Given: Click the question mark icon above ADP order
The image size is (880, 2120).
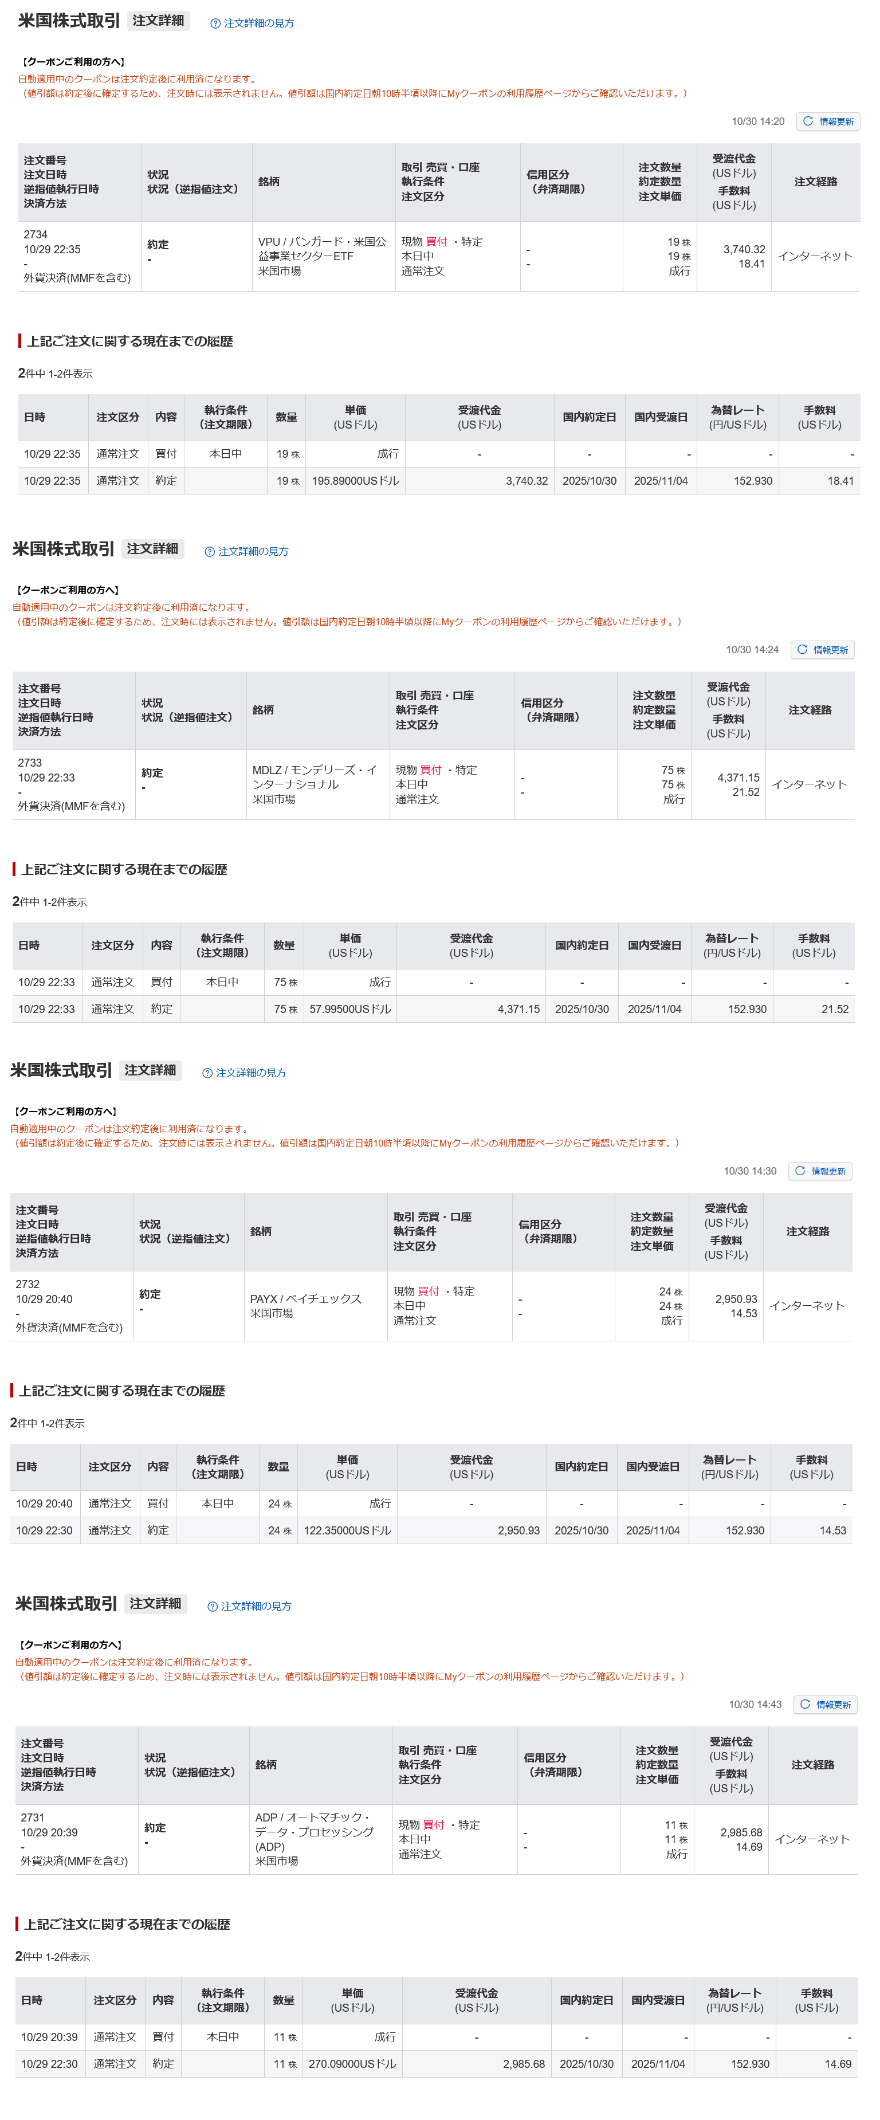Looking at the screenshot, I should pos(213,1607).
